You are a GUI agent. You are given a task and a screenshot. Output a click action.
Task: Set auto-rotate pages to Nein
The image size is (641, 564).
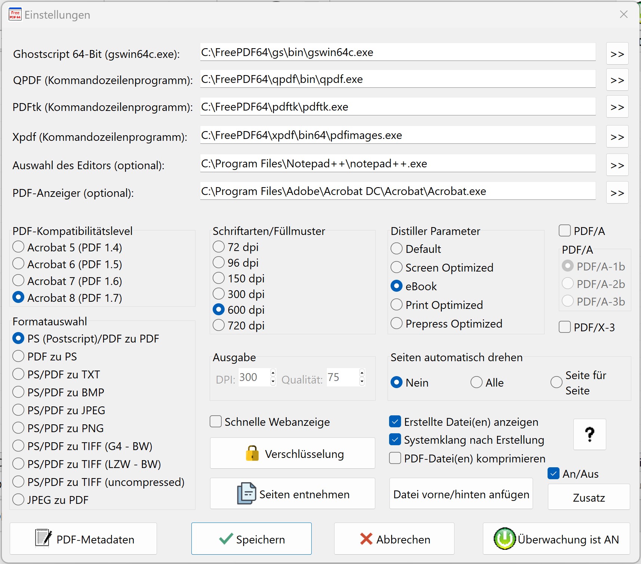pos(409,382)
